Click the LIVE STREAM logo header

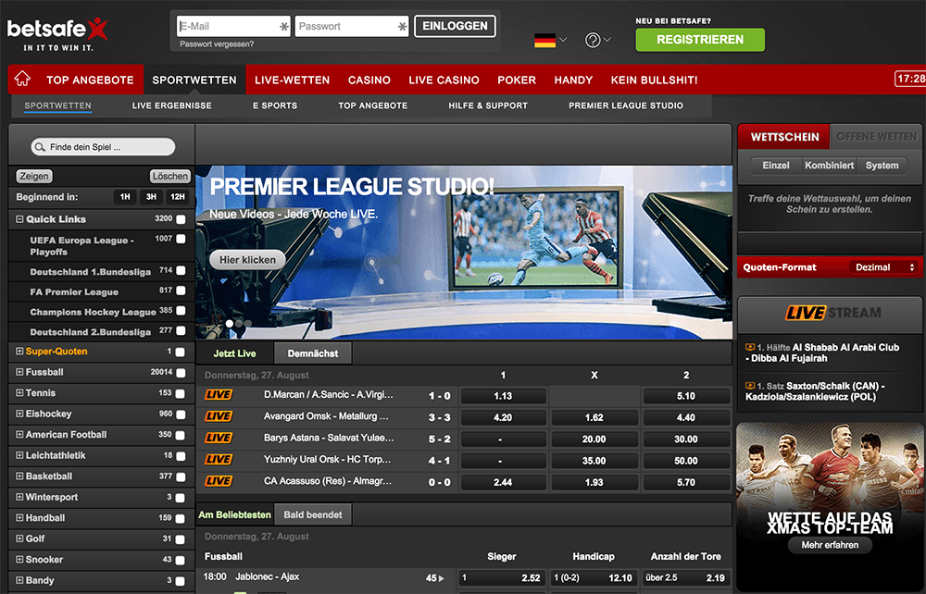pyautogui.click(x=832, y=313)
